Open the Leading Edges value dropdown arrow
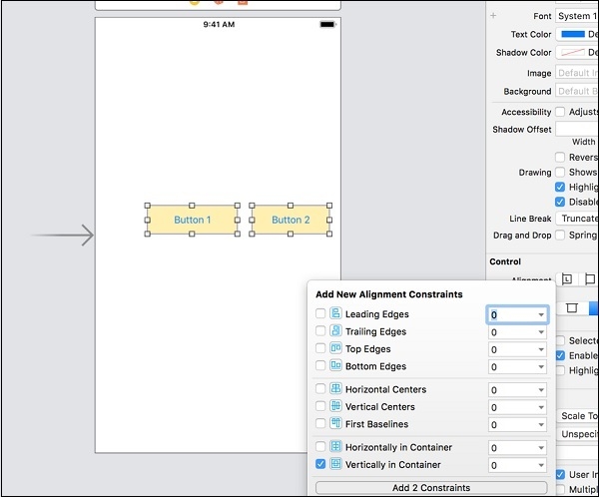599x497 pixels. (x=541, y=314)
